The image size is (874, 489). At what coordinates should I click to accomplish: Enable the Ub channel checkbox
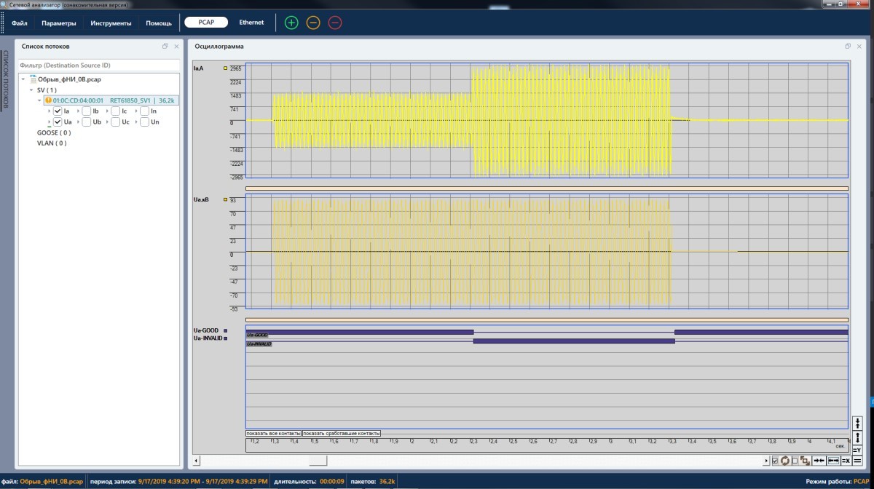pos(87,122)
